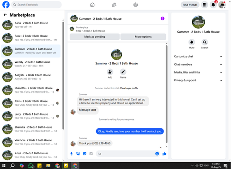The width and height of the screenshot is (231, 169).
Task: Open the ENG language indicator in tray
Action: point(207,166)
